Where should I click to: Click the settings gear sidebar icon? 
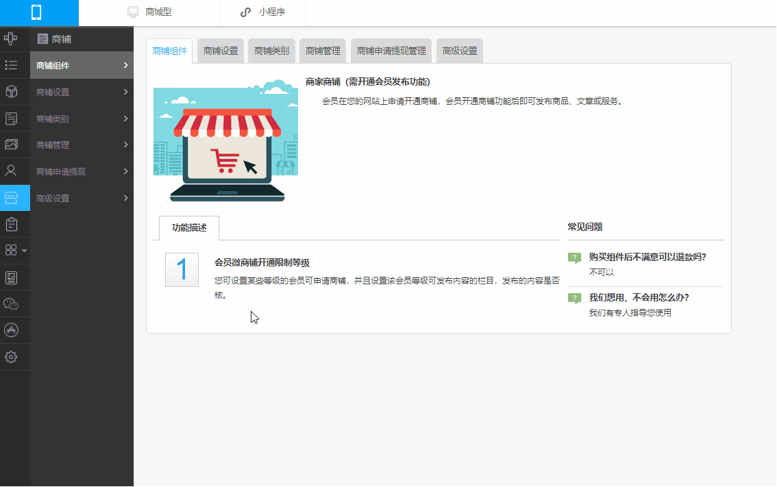click(12, 357)
